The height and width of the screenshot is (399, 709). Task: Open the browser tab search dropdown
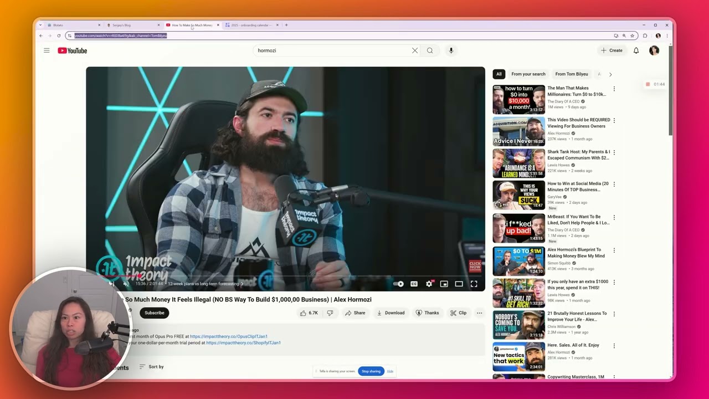click(x=40, y=25)
